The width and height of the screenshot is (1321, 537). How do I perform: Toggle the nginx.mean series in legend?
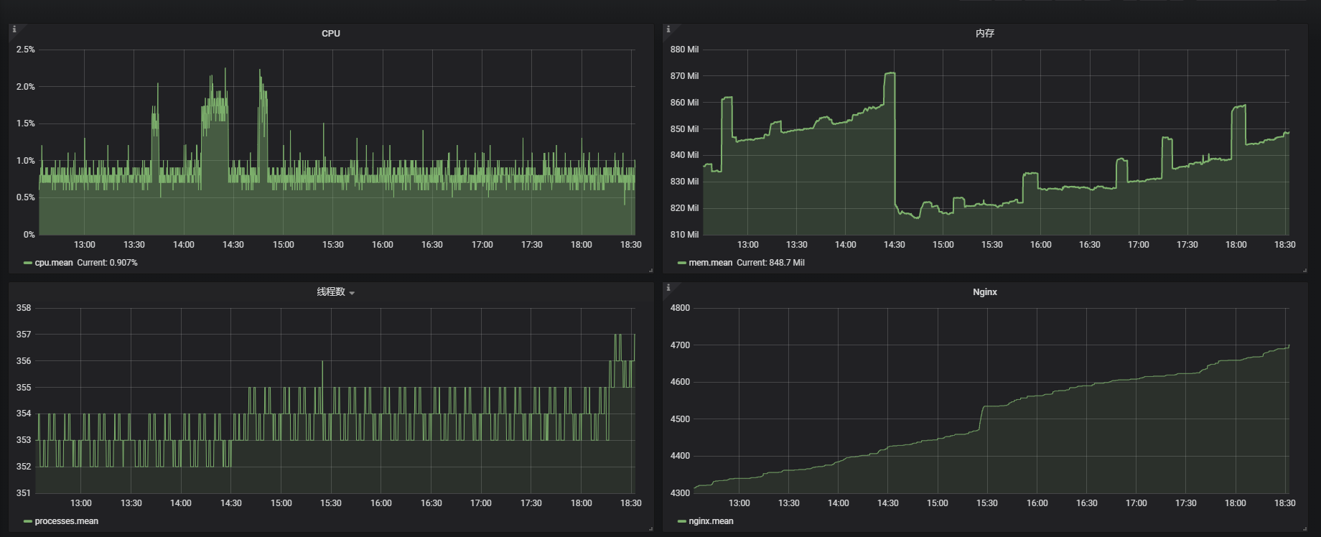coord(711,521)
